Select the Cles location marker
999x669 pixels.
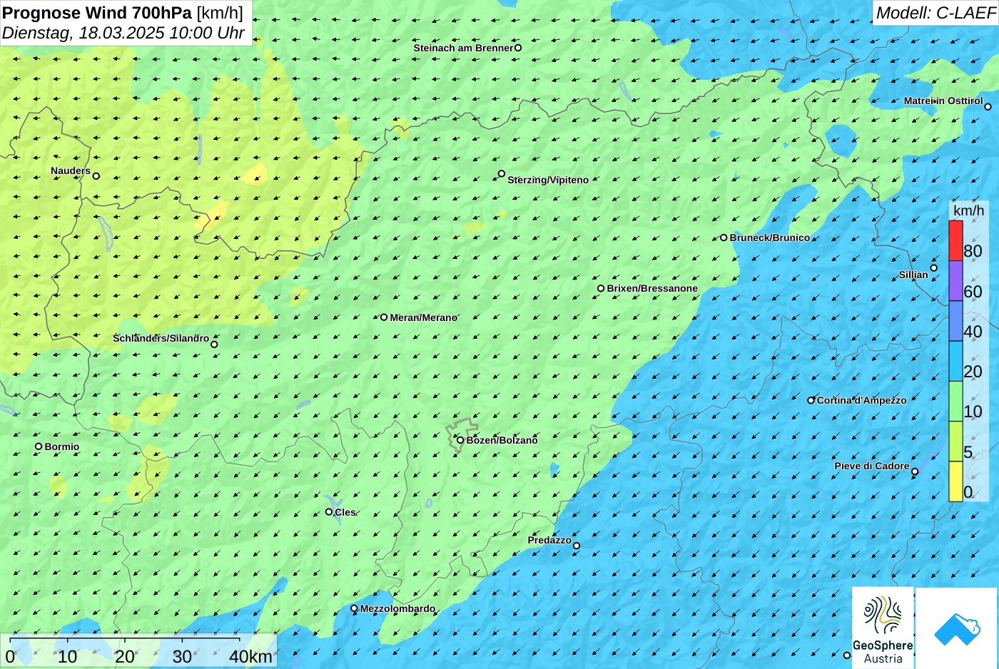[329, 511]
